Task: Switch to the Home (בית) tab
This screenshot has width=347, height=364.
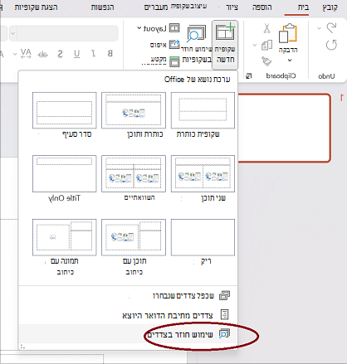Action: pyautogui.click(x=303, y=7)
